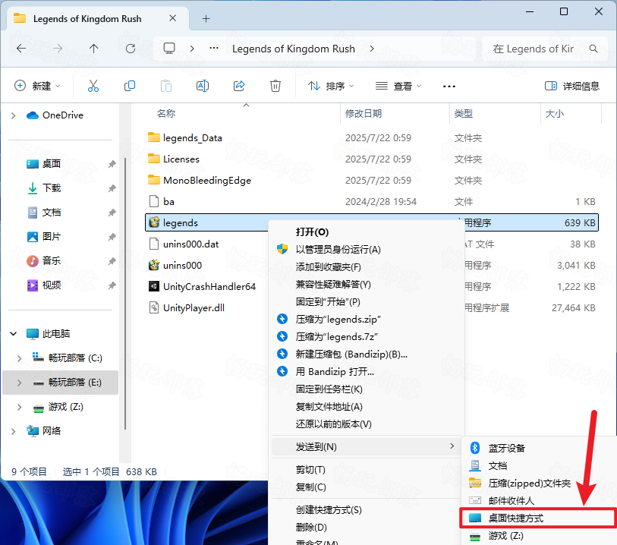Screen dimensions: 617x545
Task: Expand the OneDrive tree node
Action: click(x=14, y=115)
